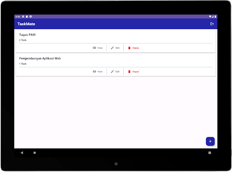
Task: Tap the Android back navigation button
Action: pyautogui.click(x=22, y=153)
